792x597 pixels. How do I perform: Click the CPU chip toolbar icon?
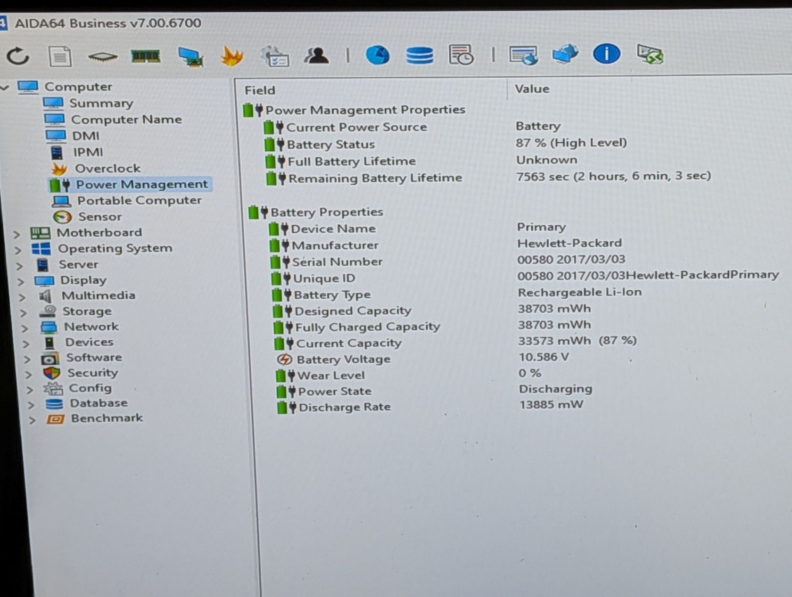pyautogui.click(x=102, y=57)
